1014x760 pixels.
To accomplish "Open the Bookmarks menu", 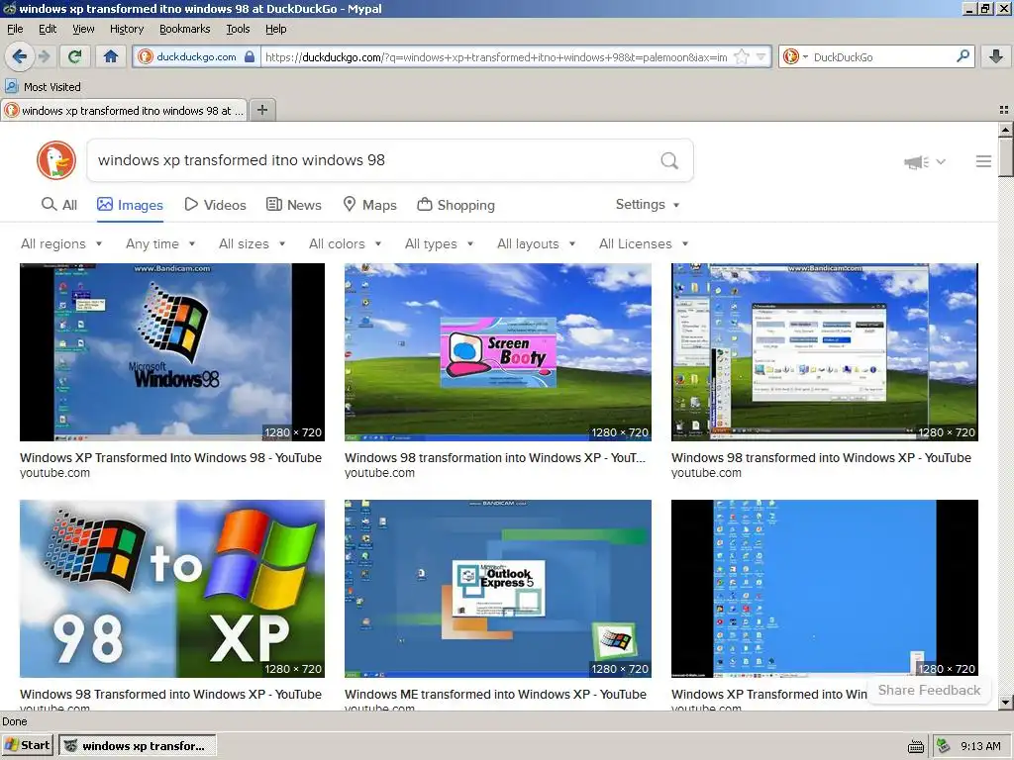I will 185,29.
